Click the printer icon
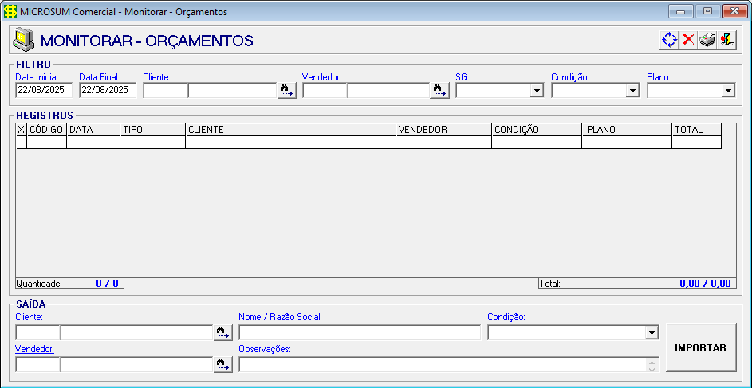 [x=707, y=40]
